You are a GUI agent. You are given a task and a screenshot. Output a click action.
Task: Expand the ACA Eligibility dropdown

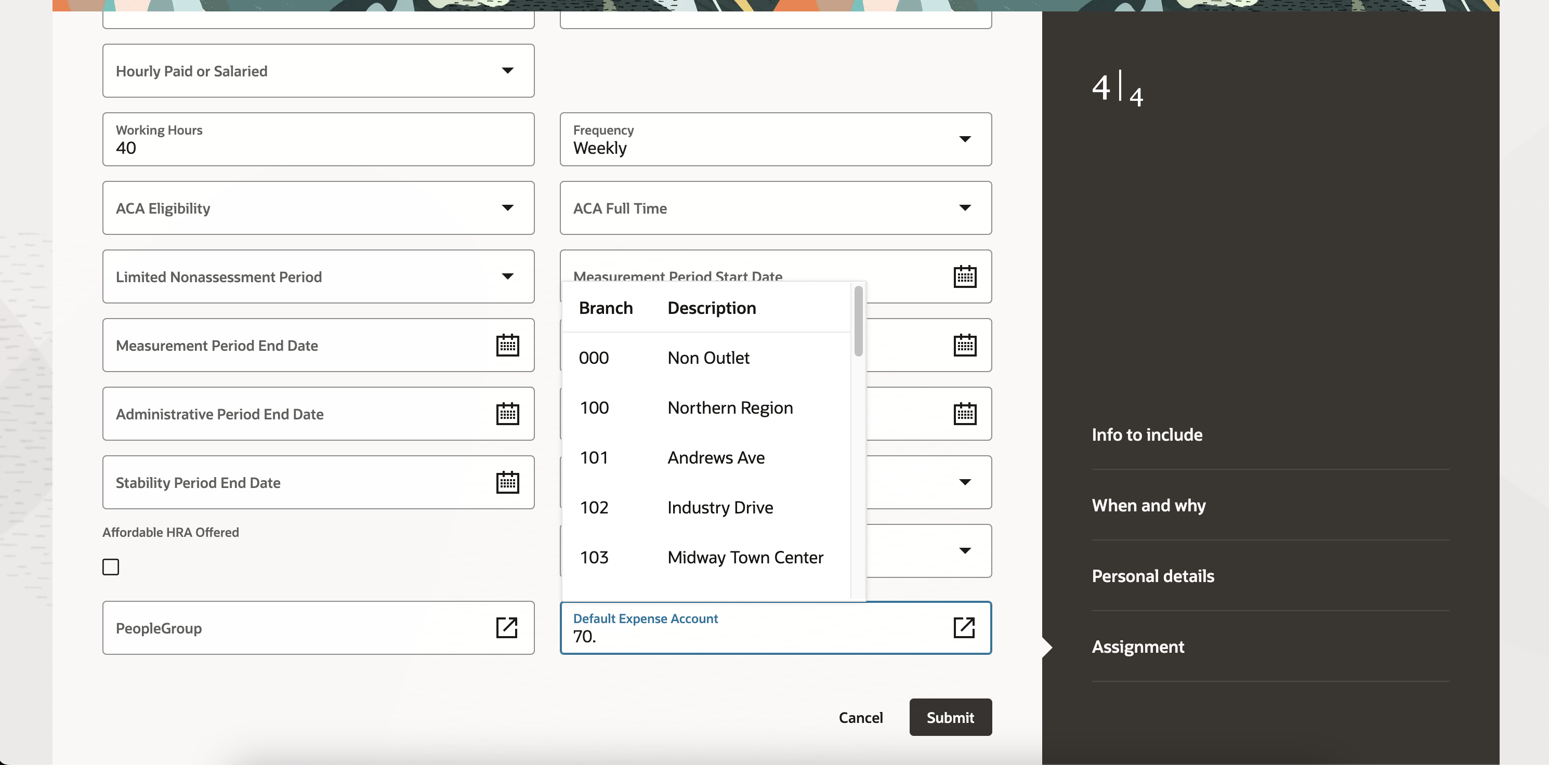(x=507, y=208)
